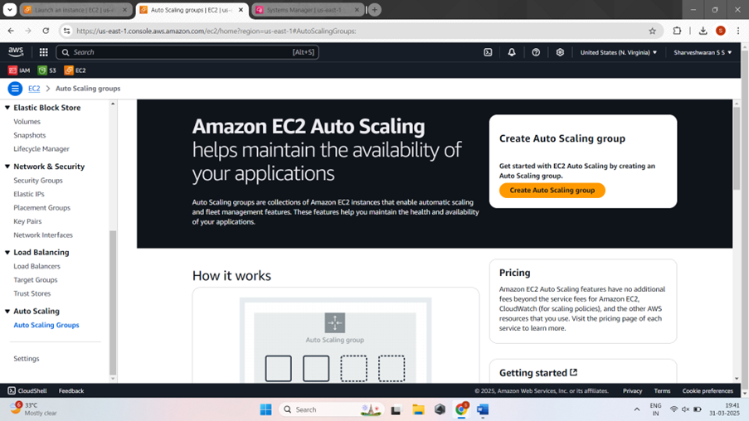The width and height of the screenshot is (749, 421).
Task: Open the tab search dropdown arrow
Action: coord(10,10)
